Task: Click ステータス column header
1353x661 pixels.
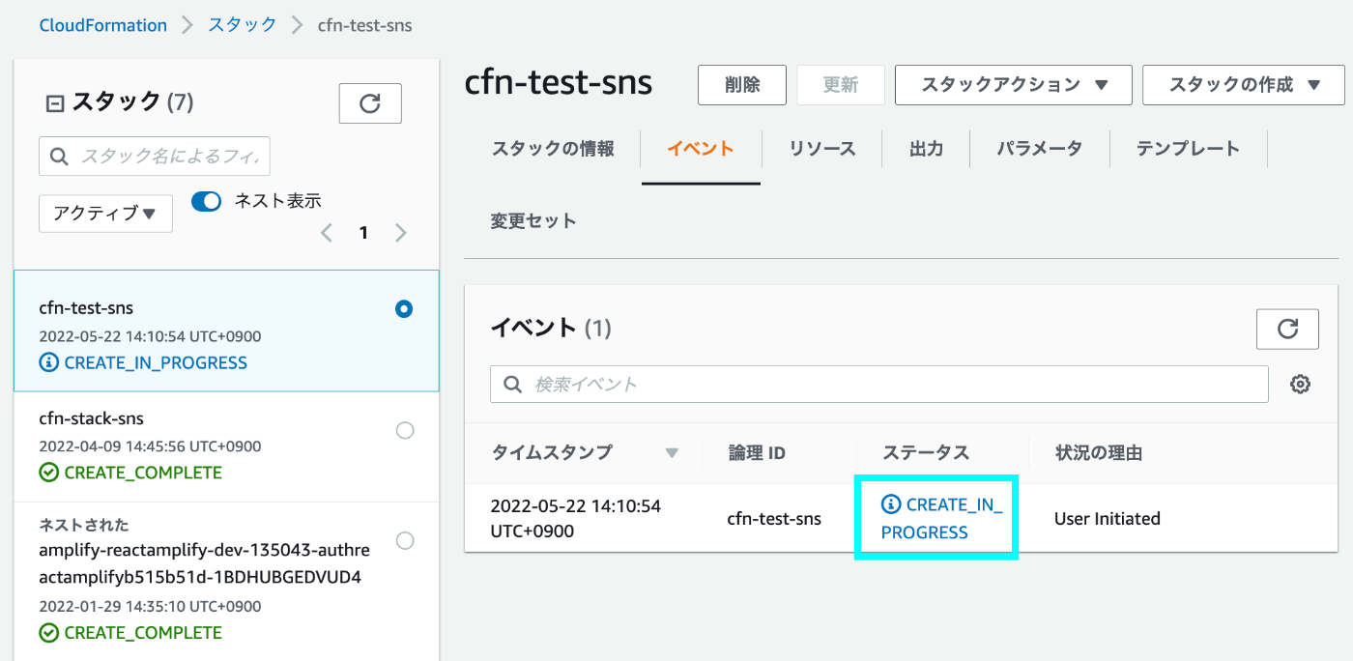Action: 926,452
